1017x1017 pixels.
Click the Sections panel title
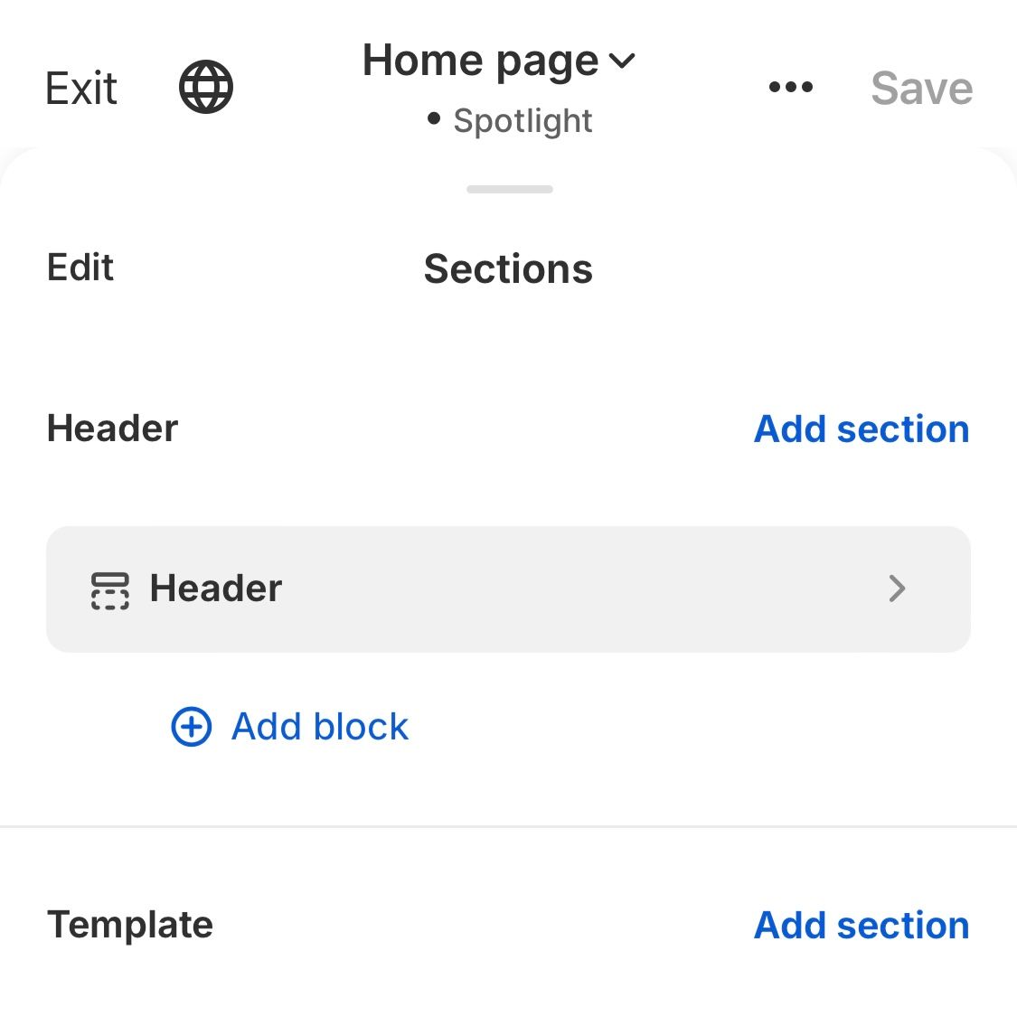pyautogui.click(x=508, y=269)
